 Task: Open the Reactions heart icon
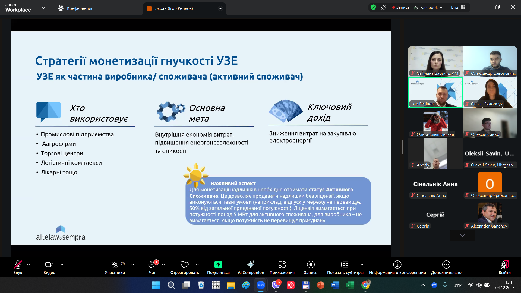click(184, 264)
